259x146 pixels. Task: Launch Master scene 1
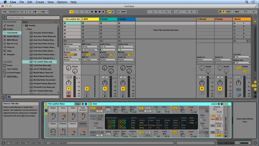(235, 23)
